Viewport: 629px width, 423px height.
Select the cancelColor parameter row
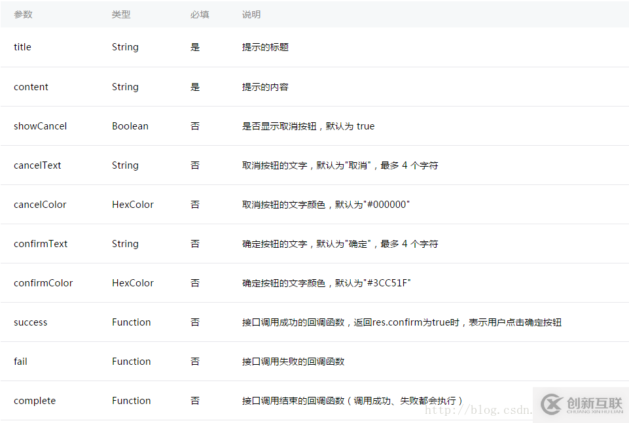pos(40,204)
